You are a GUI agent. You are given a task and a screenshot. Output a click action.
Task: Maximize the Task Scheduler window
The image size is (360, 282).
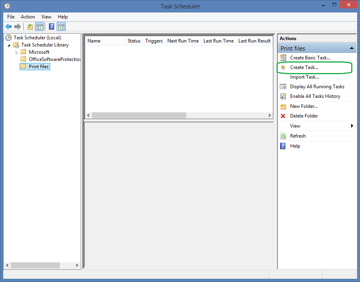pyautogui.click(x=334, y=4)
